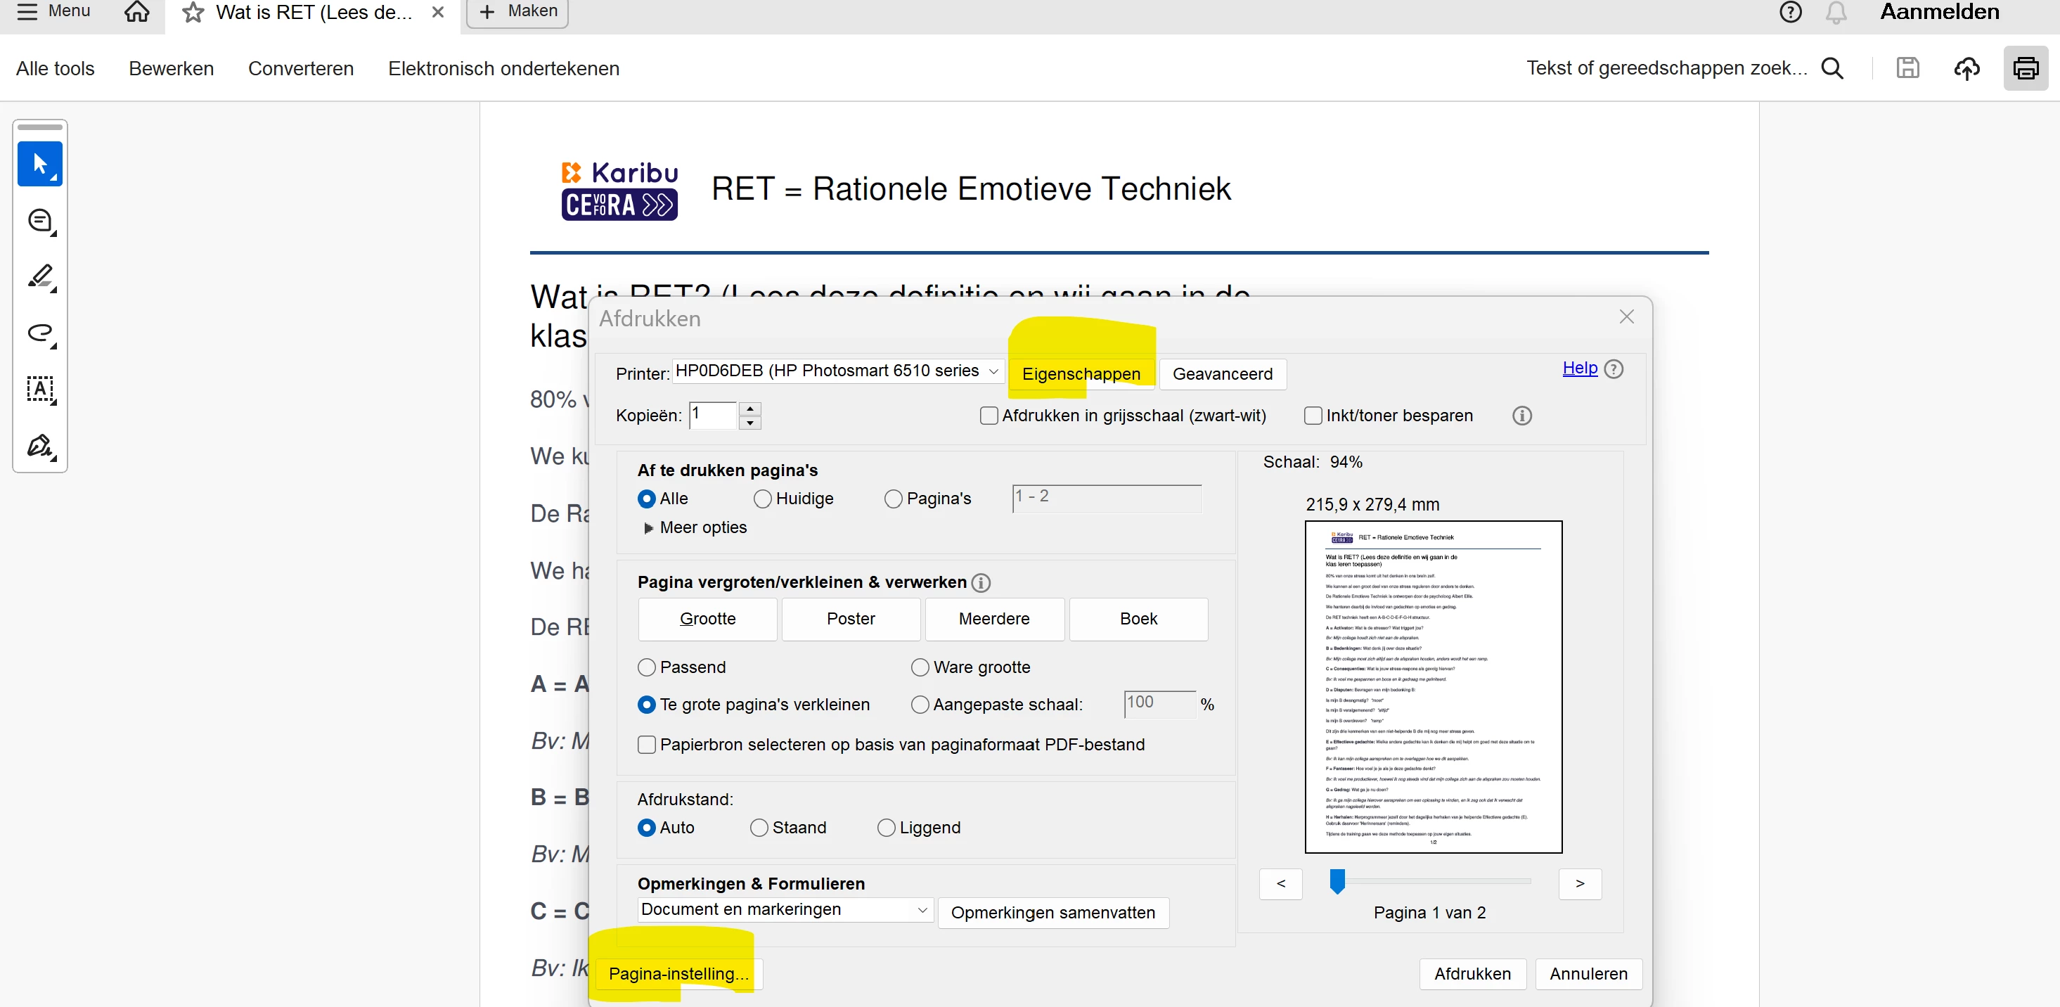This screenshot has height=1007, width=2060.
Task: Open the add comment tool
Action: pyautogui.click(x=39, y=221)
